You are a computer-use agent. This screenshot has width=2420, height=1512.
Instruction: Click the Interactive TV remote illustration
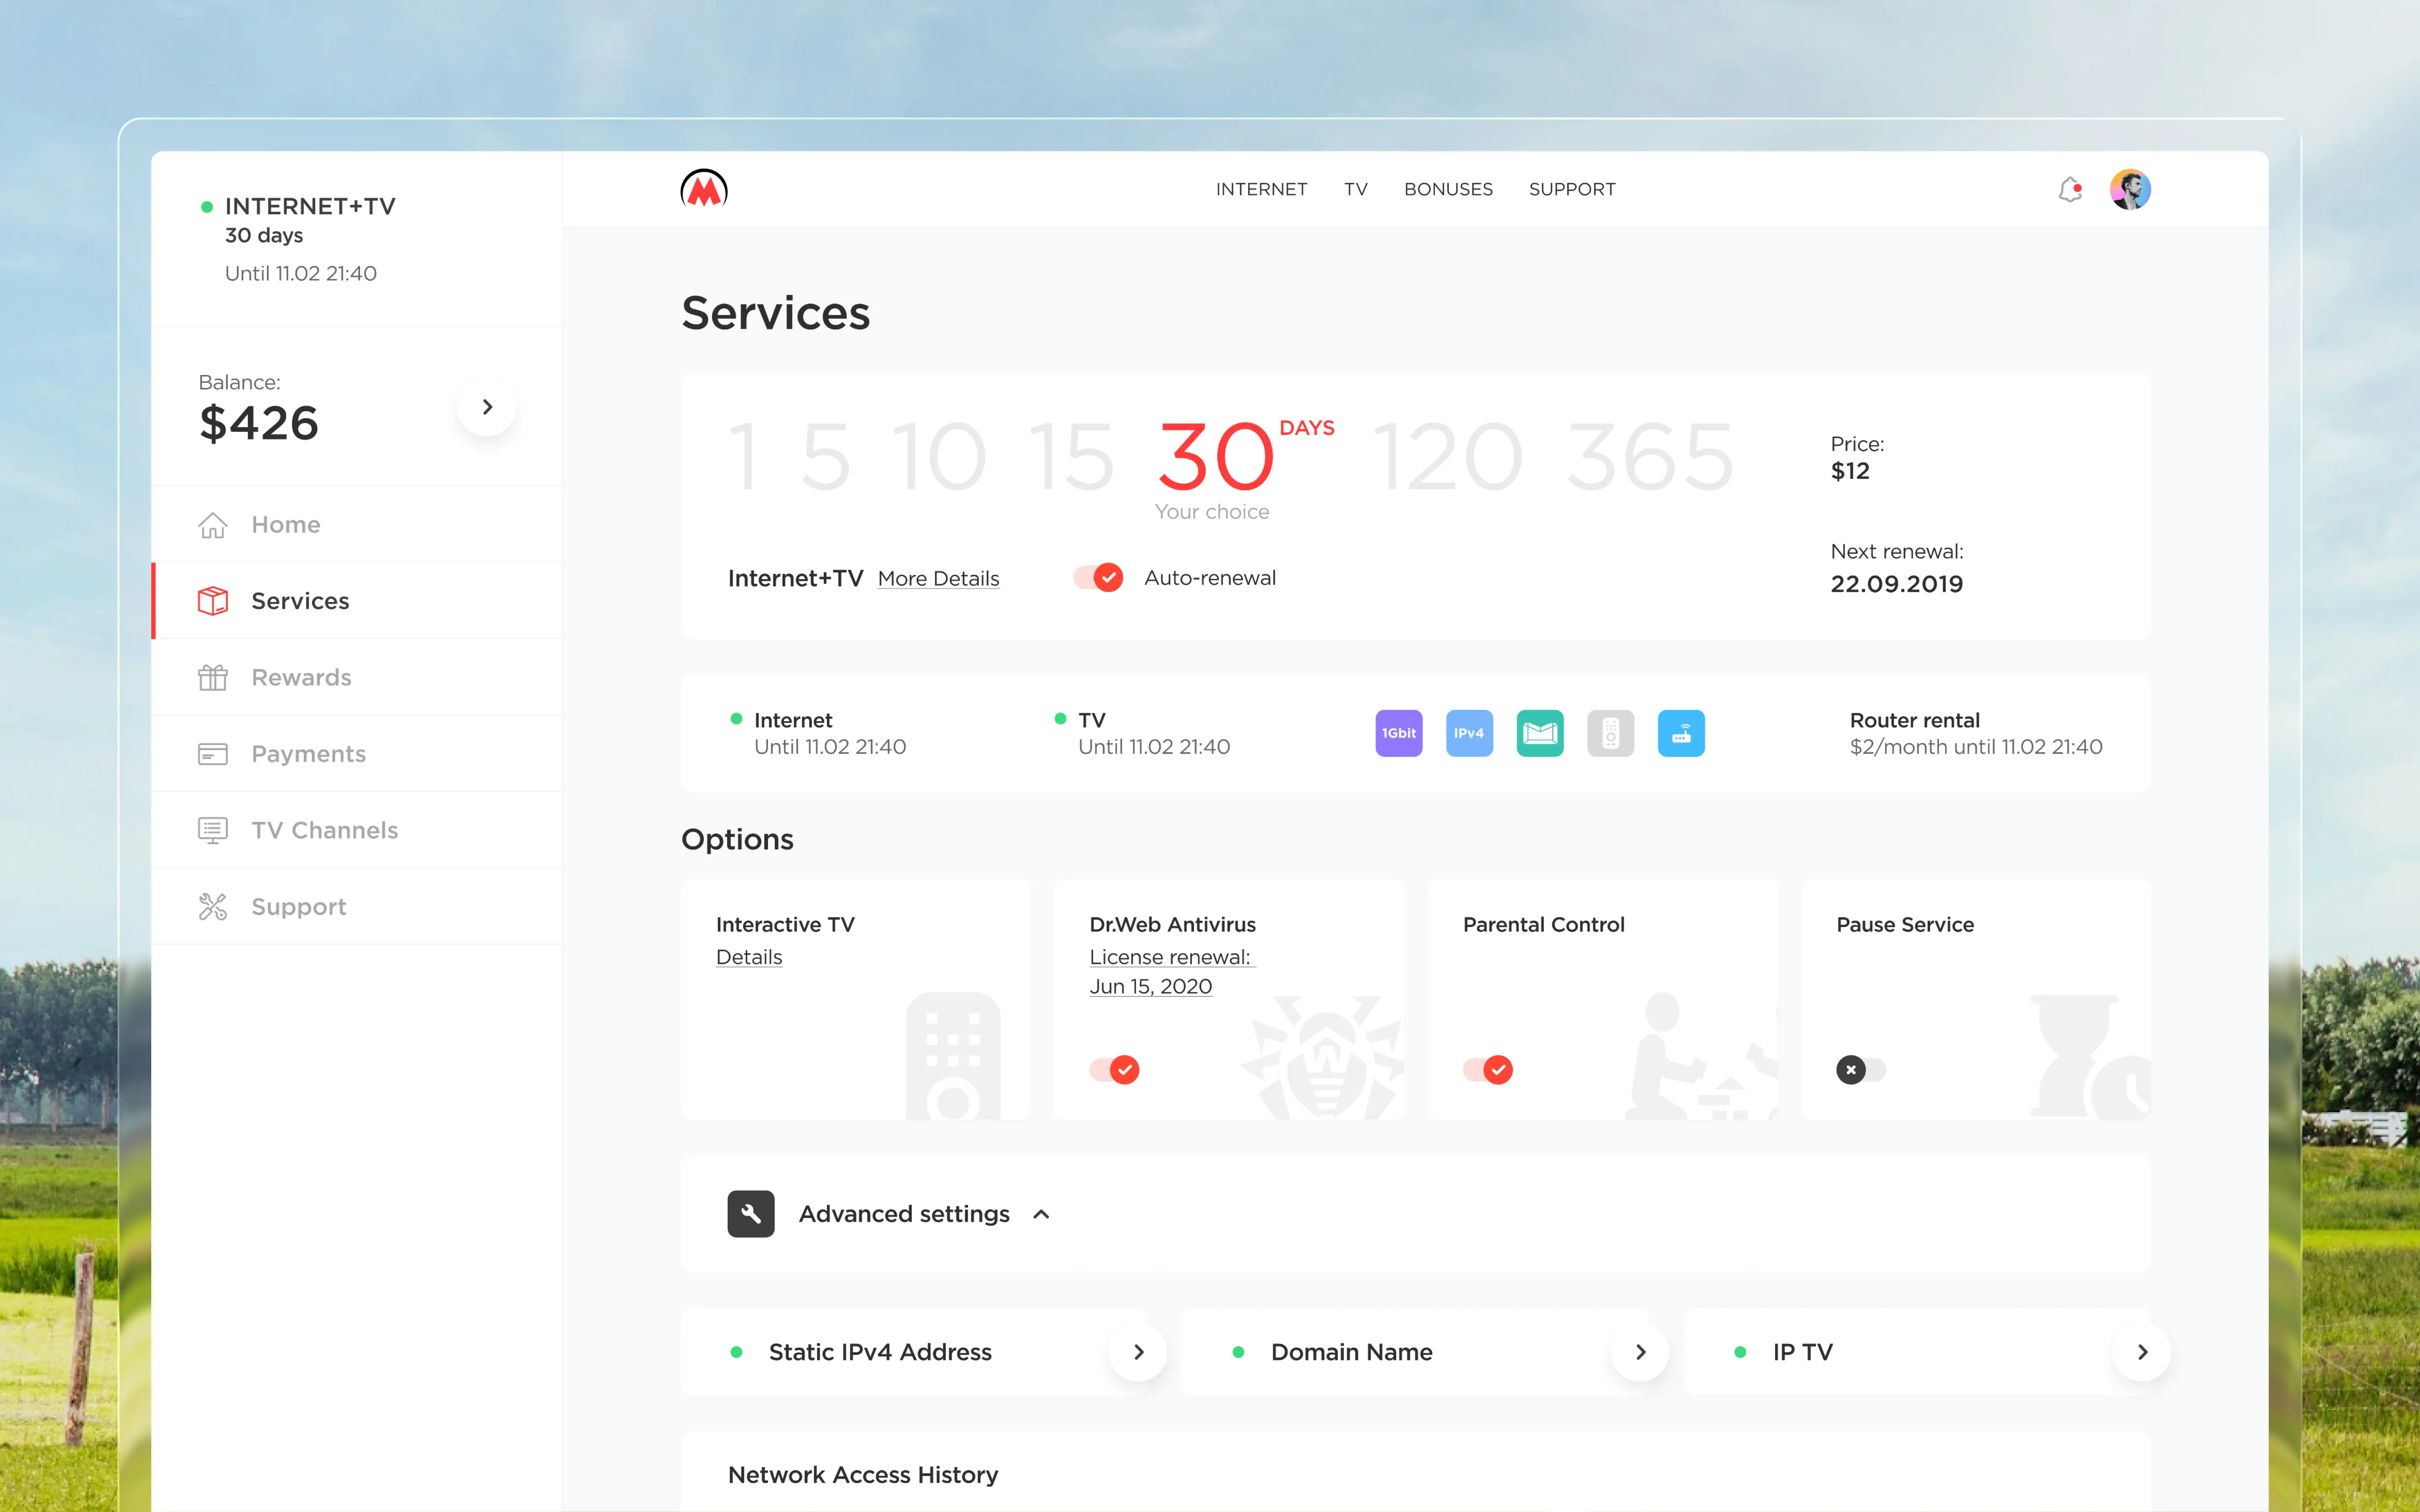pos(952,1056)
